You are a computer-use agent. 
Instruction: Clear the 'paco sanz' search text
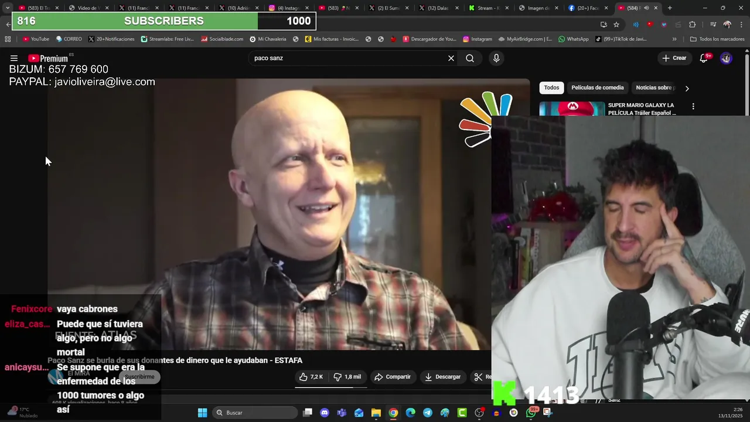(x=451, y=58)
